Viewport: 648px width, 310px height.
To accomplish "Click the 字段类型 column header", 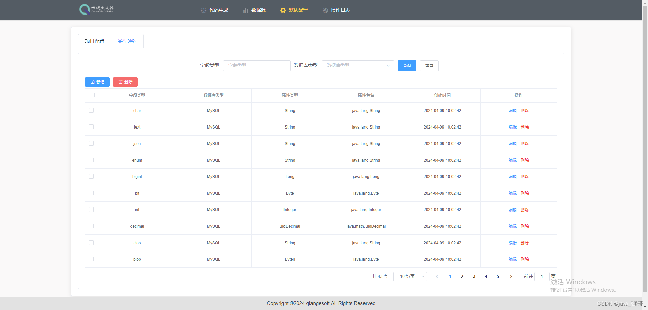I will point(137,95).
